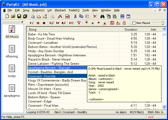Select the offspring playlist in sidebar

[x=12, y=52]
